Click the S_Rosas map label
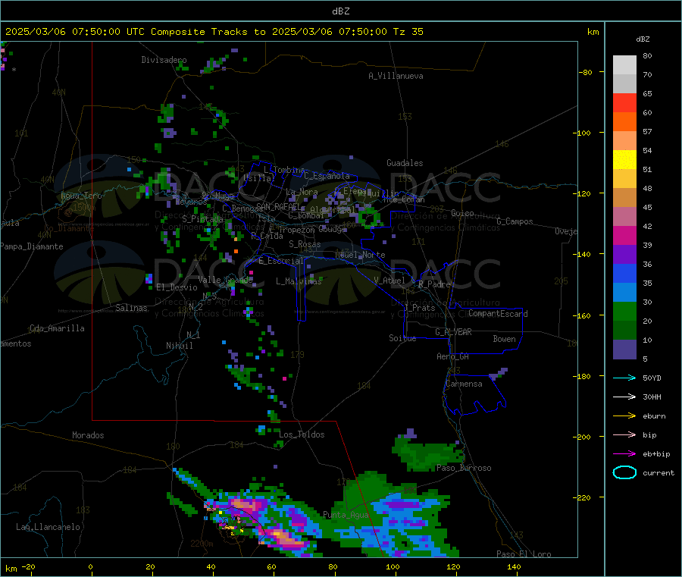The height and width of the screenshot is (577, 682). [305, 244]
